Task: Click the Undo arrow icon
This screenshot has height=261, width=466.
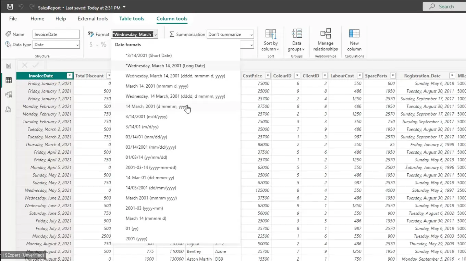Action: [21, 7]
